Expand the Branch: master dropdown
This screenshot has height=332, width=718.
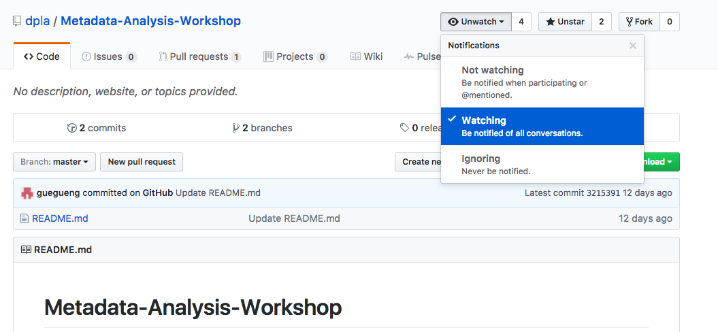tap(54, 162)
